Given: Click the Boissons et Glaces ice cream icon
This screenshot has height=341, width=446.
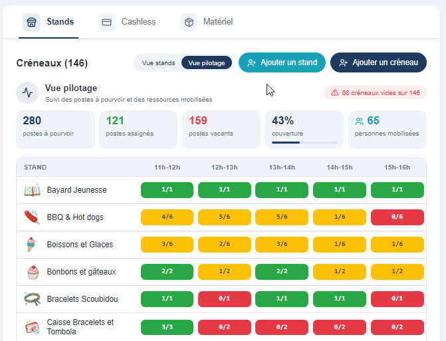Looking at the screenshot, I should [x=31, y=245].
